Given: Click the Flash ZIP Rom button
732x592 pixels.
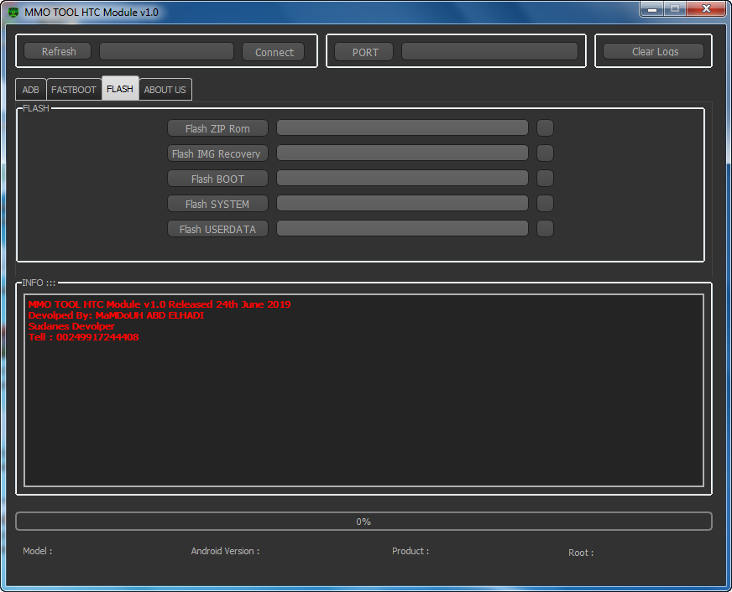Looking at the screenshot, I should pos(217,128).
